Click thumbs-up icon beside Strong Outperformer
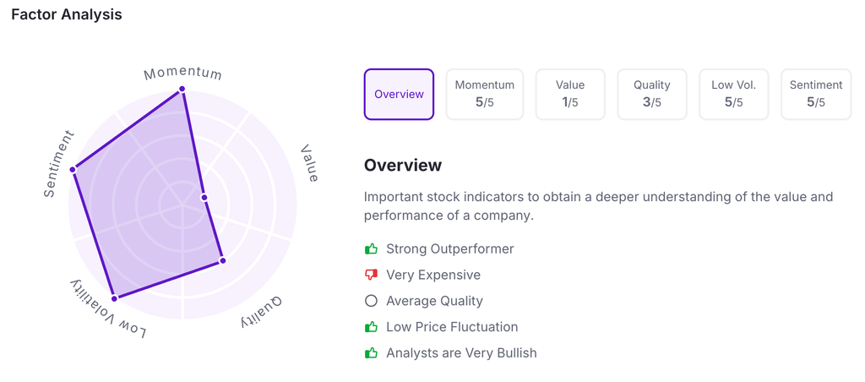 (371, 249)
